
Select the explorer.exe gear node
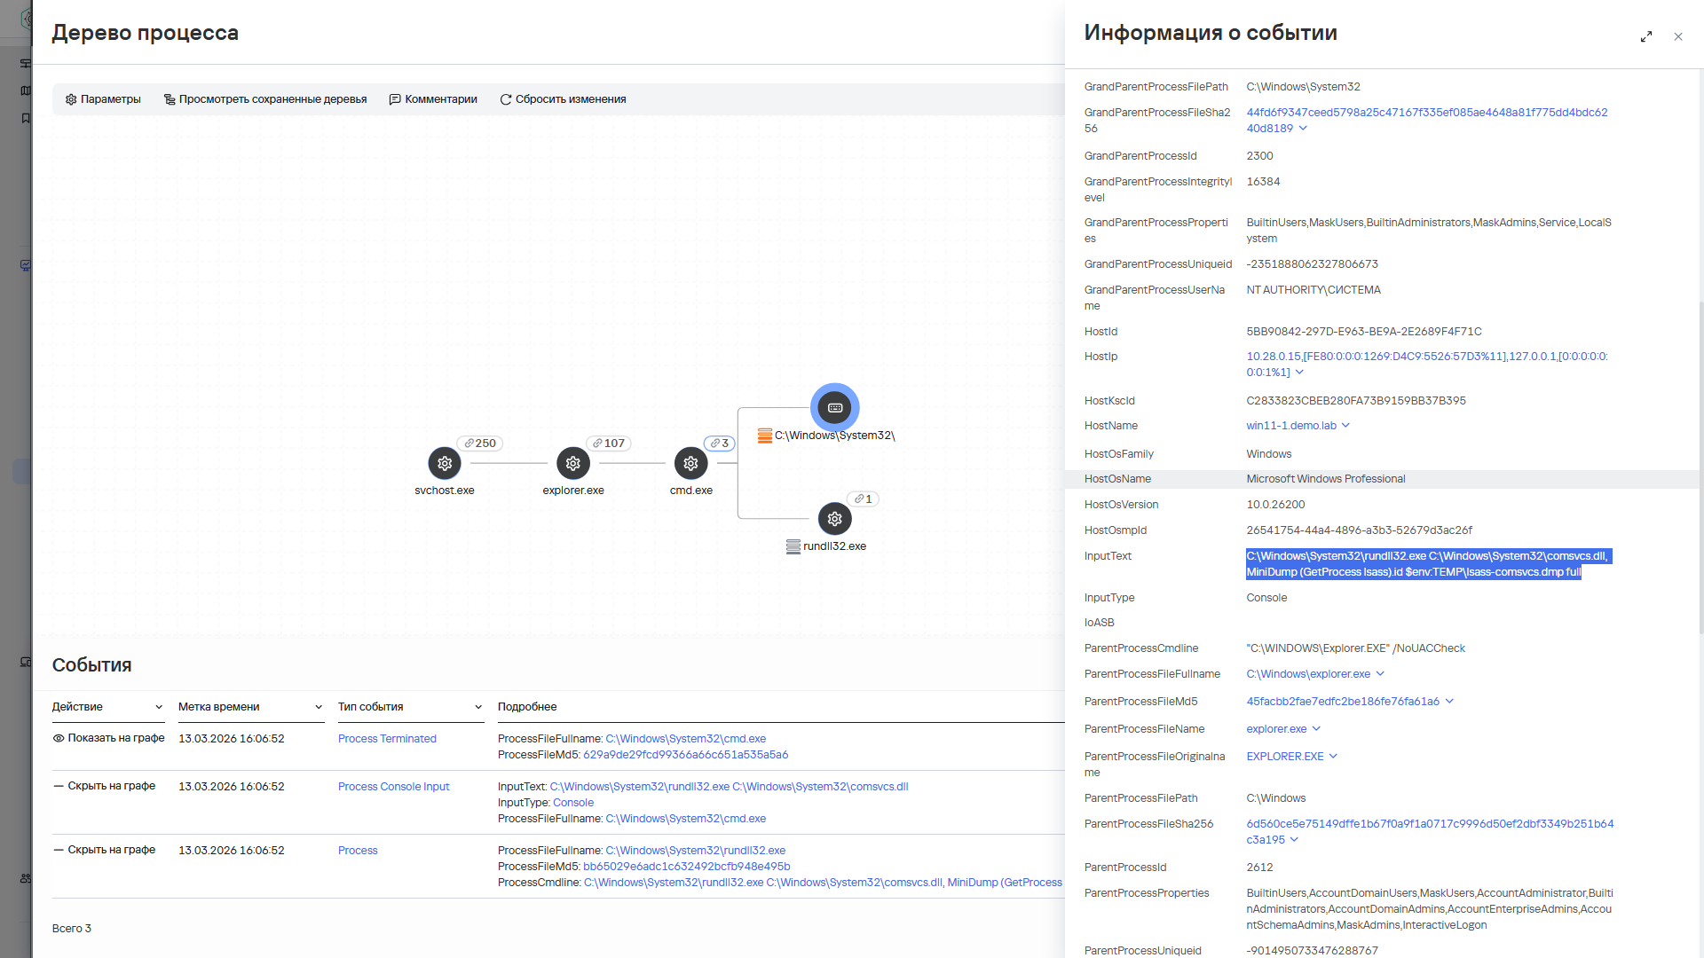(x=573, y=463)
